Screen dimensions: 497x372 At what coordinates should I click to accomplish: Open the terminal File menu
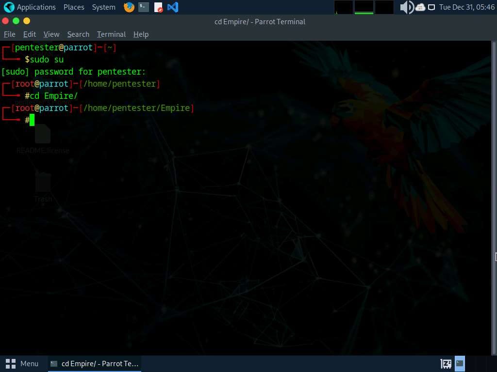[10, 34]
